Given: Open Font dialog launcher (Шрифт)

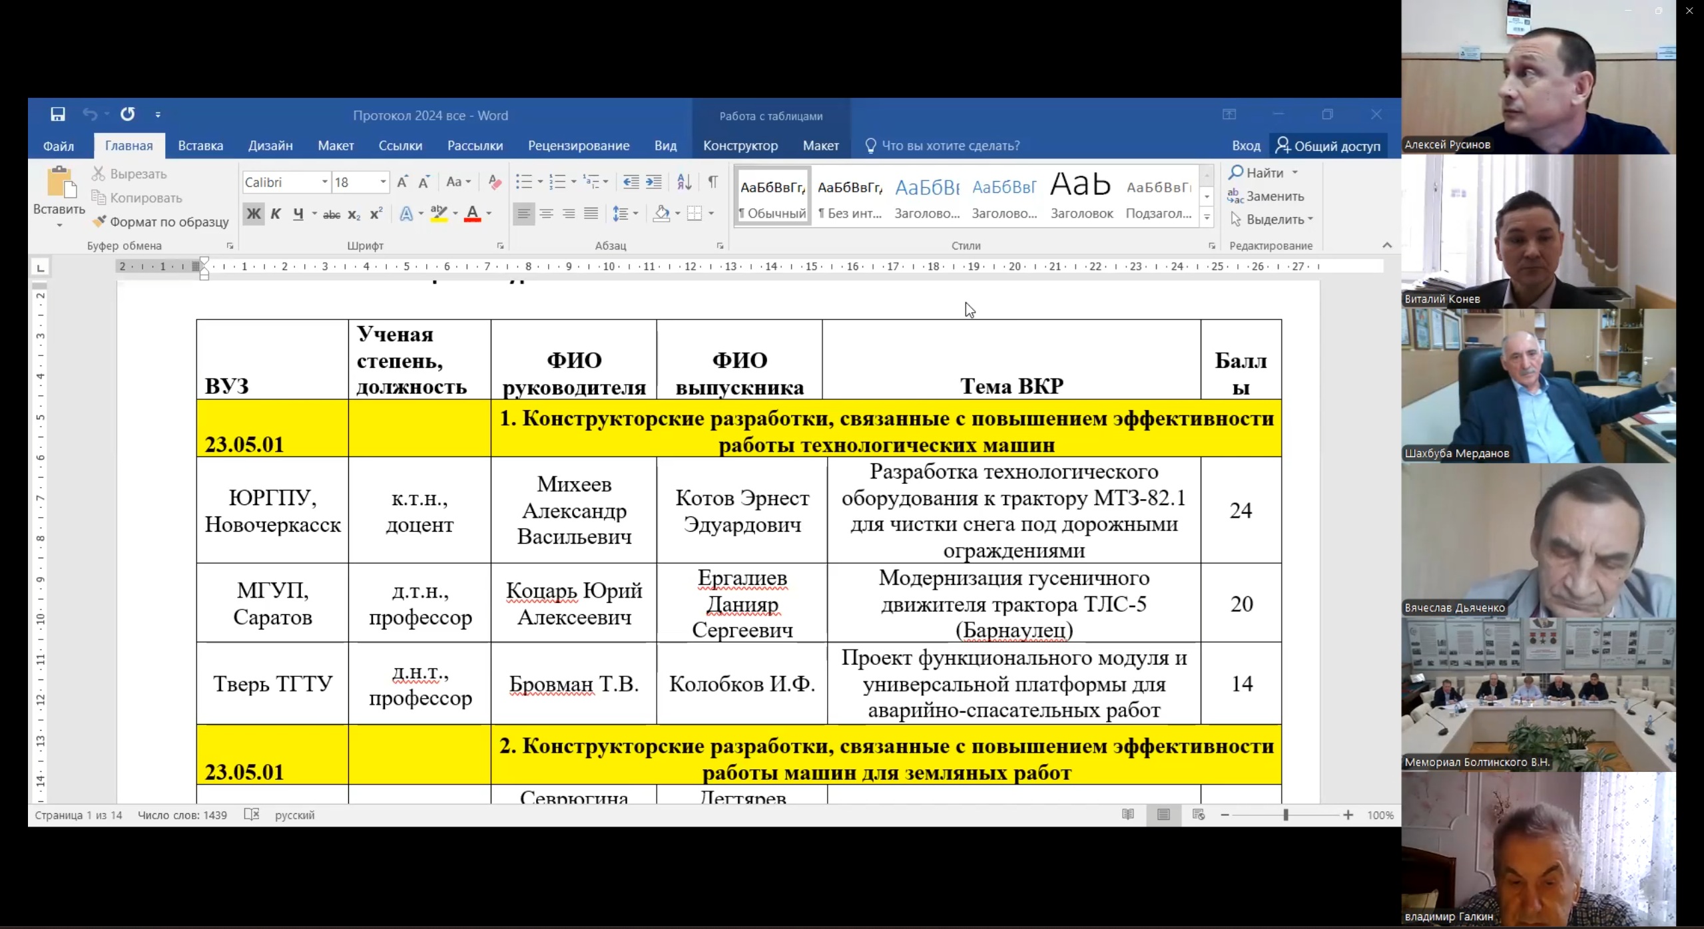Looking at the screenshot, I should [x=500, y=246].
